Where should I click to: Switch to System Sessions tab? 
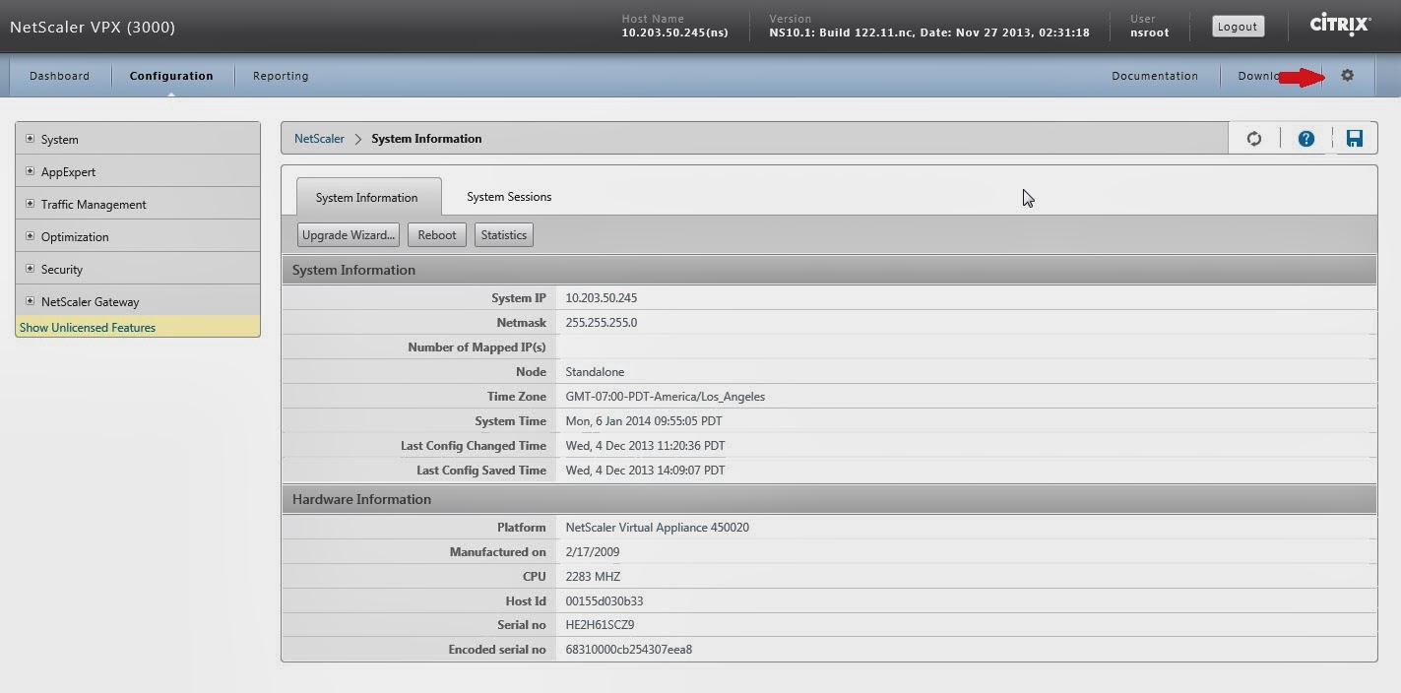click(509, 197)
